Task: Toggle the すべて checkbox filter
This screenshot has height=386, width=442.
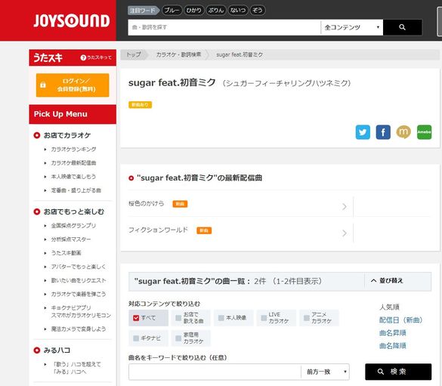Action: [136, 318]
